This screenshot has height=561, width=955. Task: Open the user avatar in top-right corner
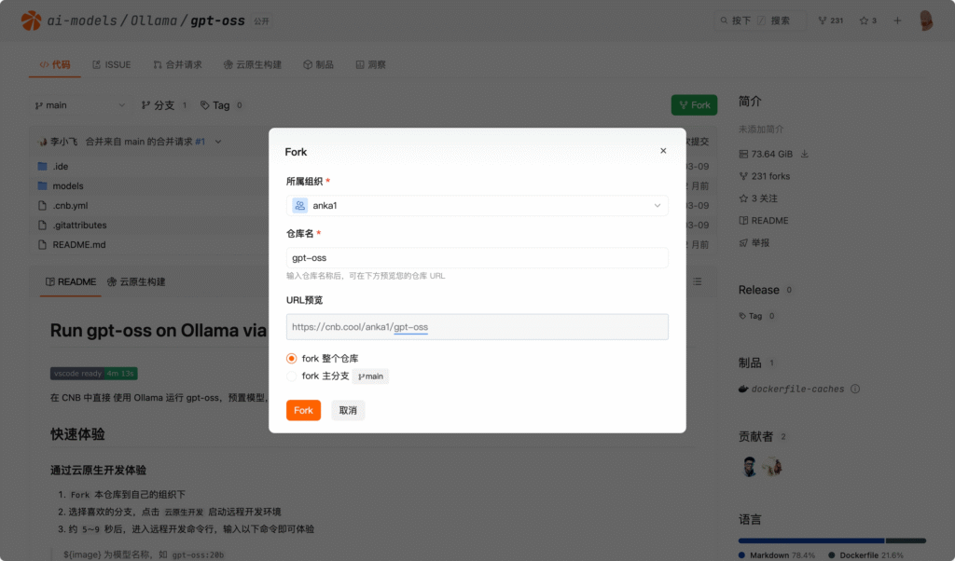926,21
